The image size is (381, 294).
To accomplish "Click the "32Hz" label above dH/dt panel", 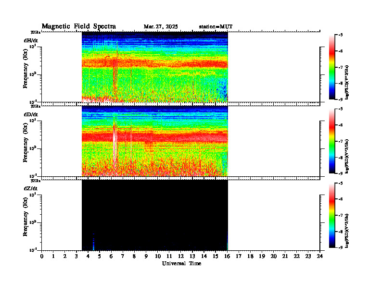I will [36, 32].
